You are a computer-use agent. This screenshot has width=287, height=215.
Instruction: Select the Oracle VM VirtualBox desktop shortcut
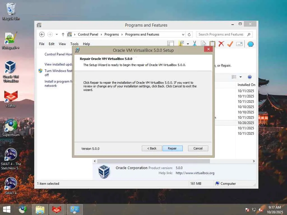[x=11, y=71]
